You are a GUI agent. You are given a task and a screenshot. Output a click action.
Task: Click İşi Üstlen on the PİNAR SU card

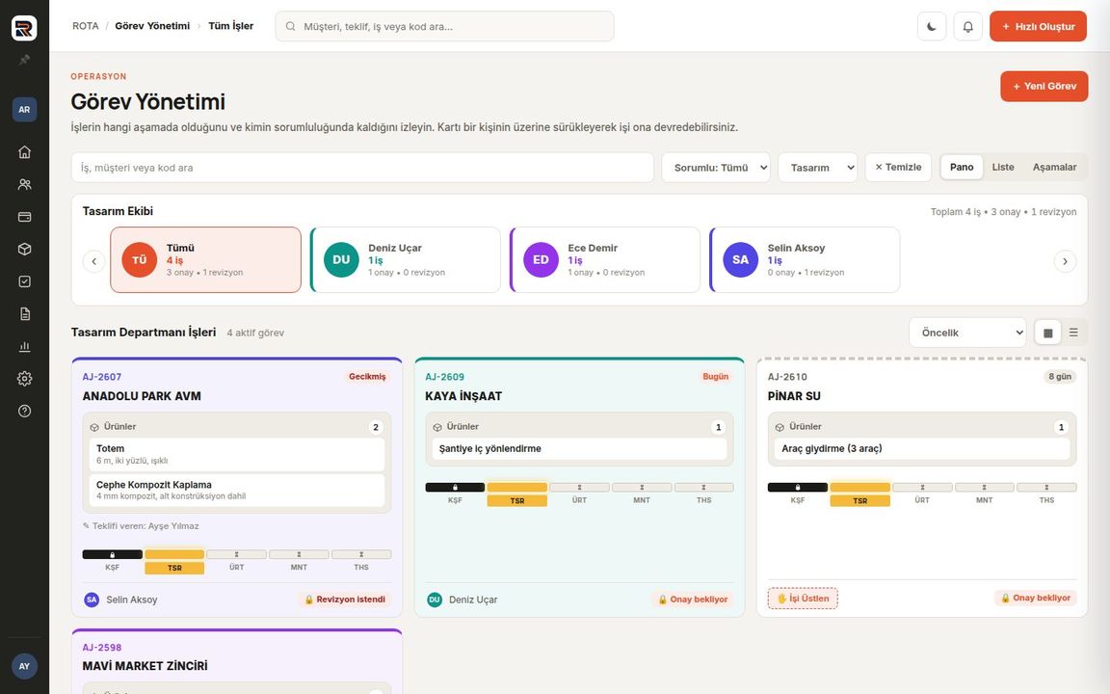click(803, 599)
